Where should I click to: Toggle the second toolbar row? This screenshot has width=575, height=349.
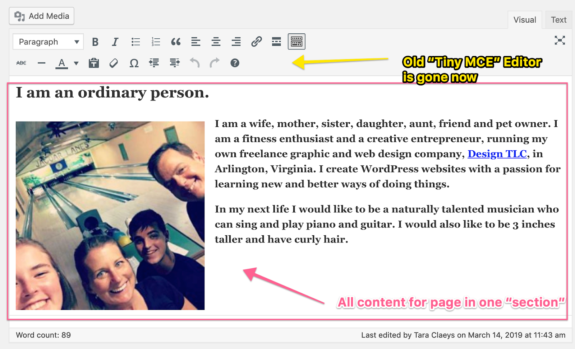coord(296,42)
